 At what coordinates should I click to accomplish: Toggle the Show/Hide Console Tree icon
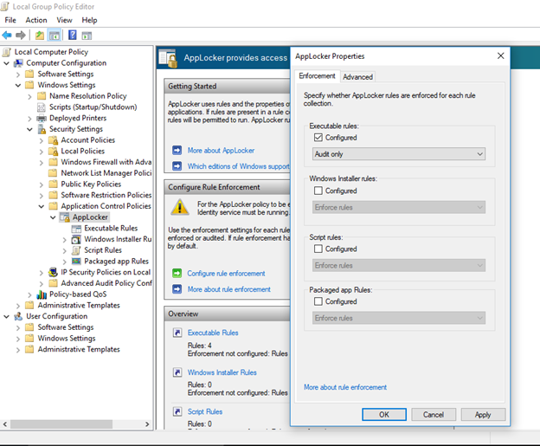54,36
